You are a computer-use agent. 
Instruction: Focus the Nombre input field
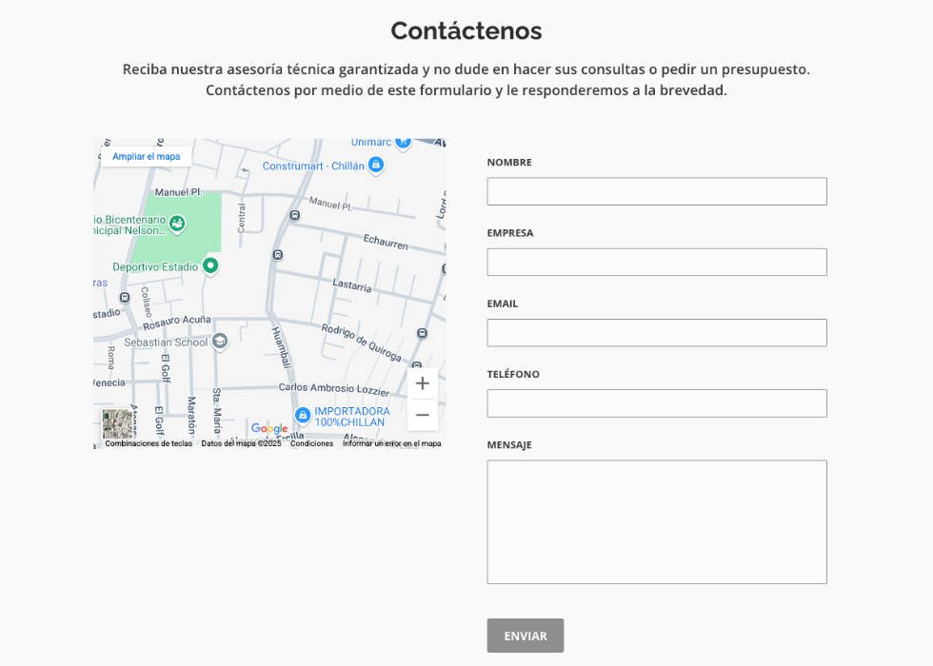(x=656, y=191)
